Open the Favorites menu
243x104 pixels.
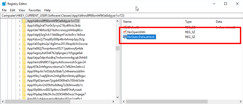coord(35,10)
